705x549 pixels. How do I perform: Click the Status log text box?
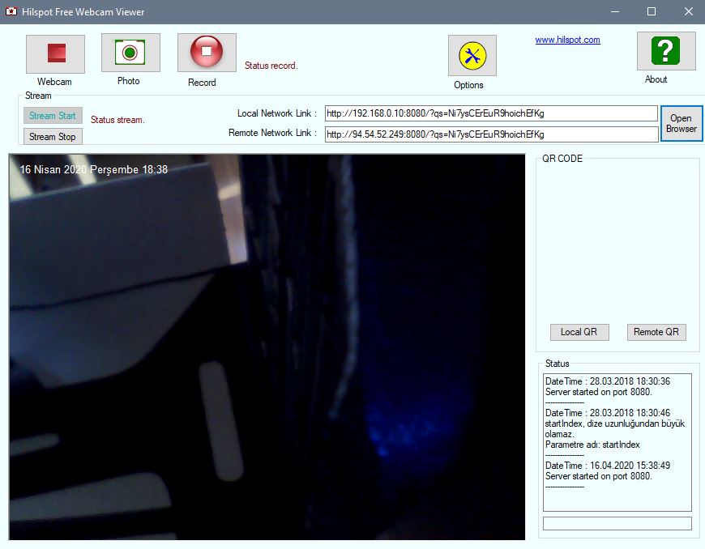[617, 442]
